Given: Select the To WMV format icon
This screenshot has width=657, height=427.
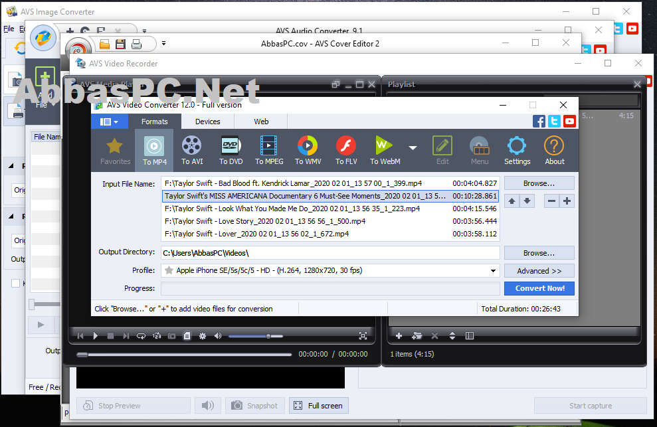Looking at the screenshot, I should (x=308, y=151).
